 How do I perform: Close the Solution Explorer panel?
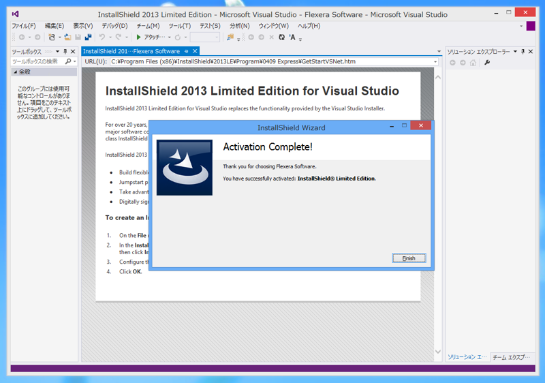click(531, 51)
